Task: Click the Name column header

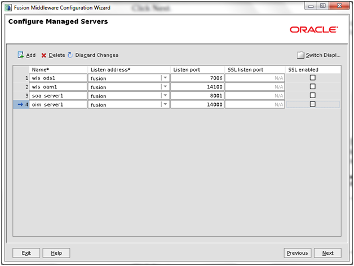Action: click(58, 69)
